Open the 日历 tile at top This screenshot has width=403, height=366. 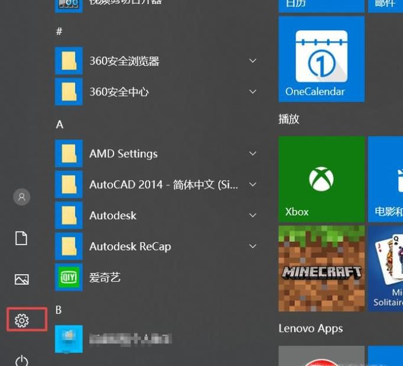click(x=321, y=6)
